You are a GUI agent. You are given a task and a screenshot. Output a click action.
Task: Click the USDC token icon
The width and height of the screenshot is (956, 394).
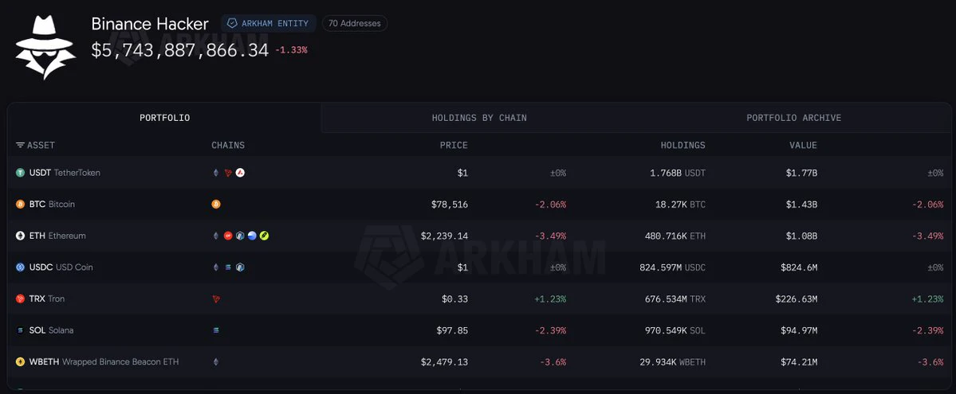[20, 267]
